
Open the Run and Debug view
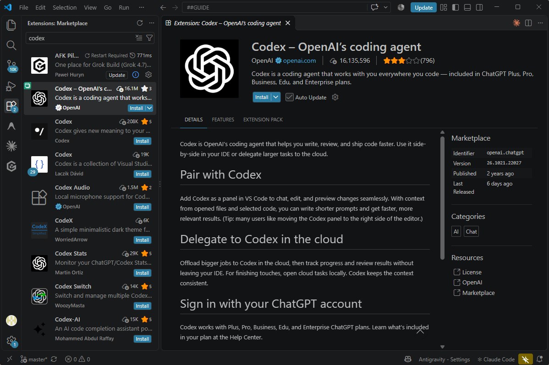coord(11,86)
